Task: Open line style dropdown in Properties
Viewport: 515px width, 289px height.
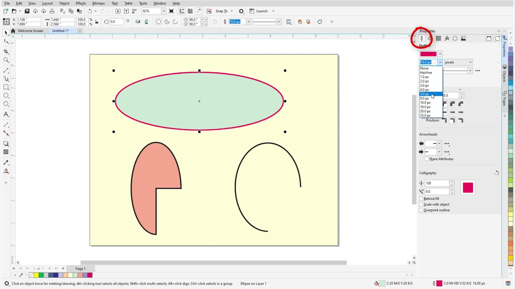Action: pos(470,71)
